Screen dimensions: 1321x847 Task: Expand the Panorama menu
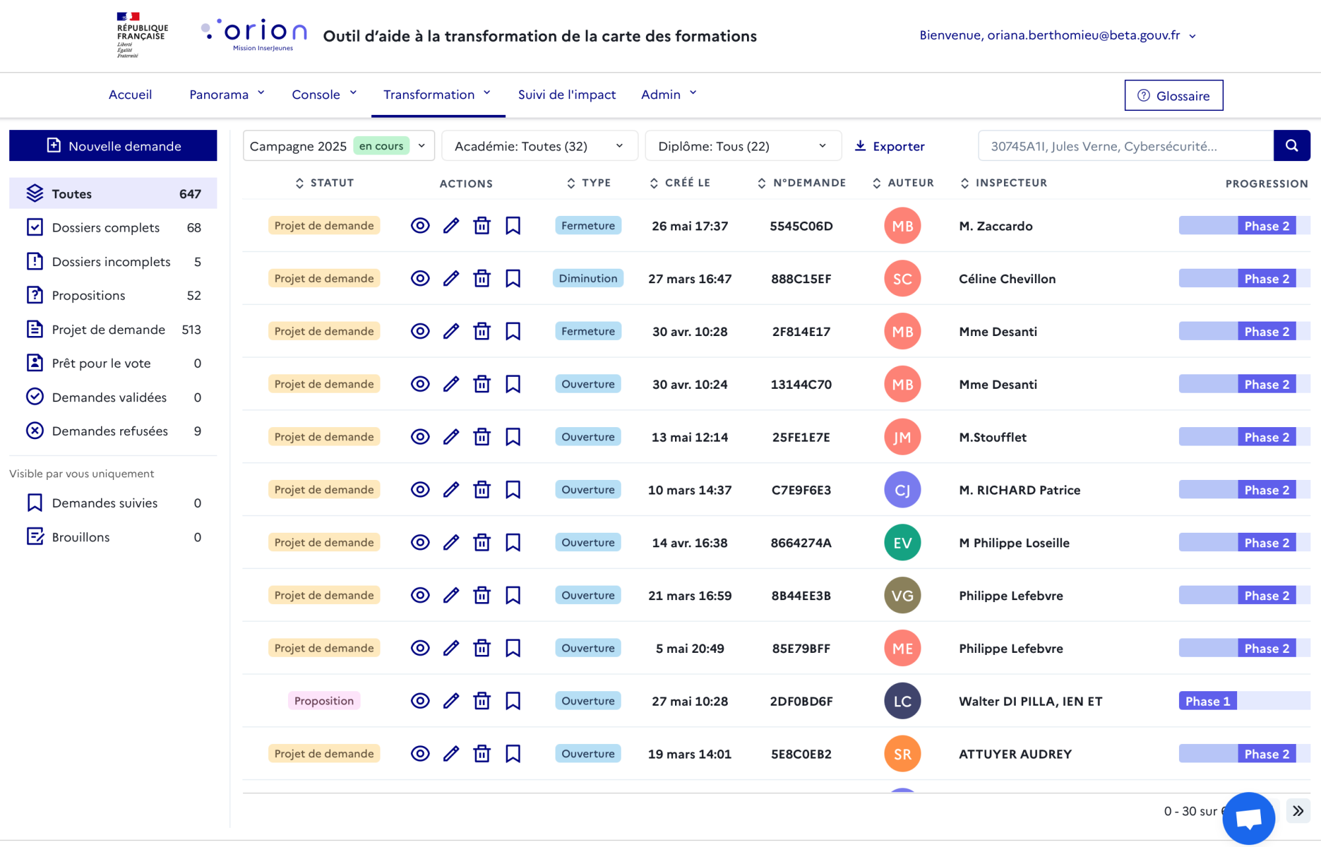(x=227, y=94)
